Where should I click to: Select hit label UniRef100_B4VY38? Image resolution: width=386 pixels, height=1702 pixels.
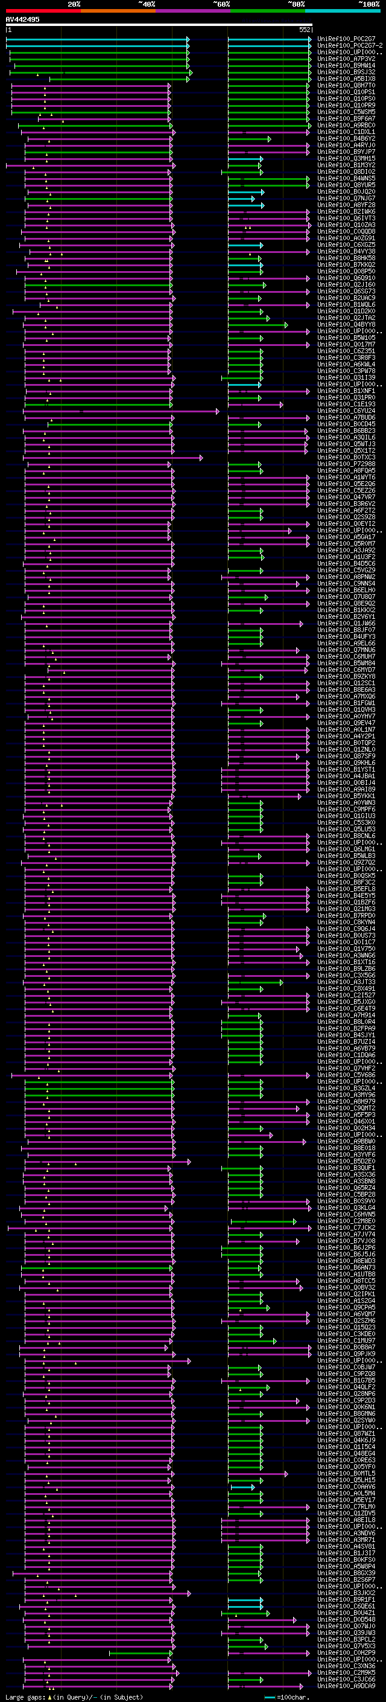pos(346,252)
